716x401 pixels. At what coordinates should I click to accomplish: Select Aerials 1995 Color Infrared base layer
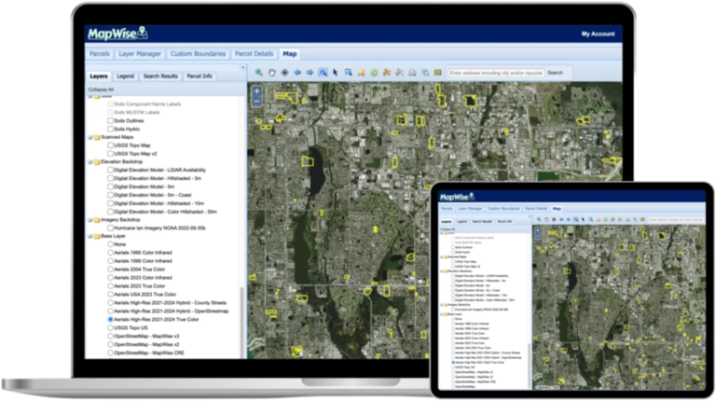click(110, 253)
